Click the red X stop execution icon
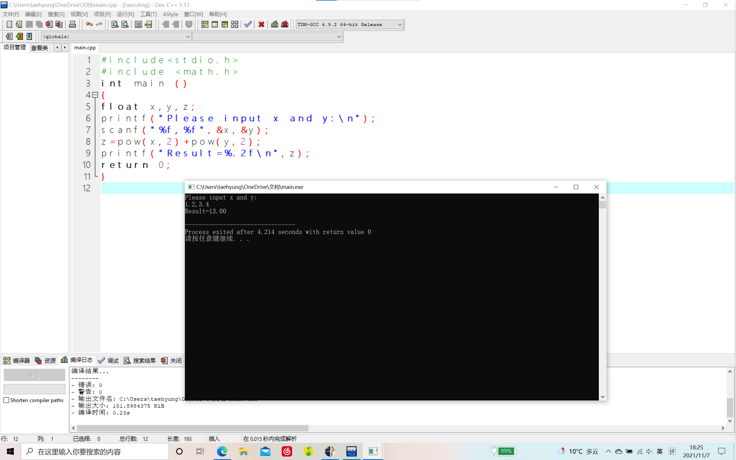 coord(261,24)
